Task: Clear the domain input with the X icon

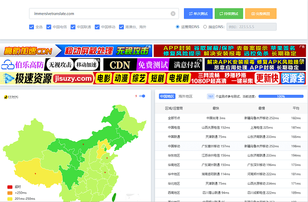Action: pos(173,13)
